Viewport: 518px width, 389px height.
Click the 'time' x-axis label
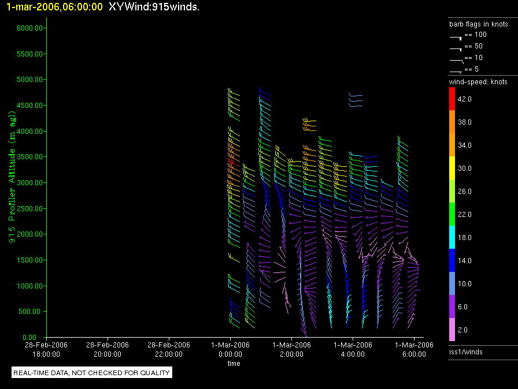click(234, 364)
